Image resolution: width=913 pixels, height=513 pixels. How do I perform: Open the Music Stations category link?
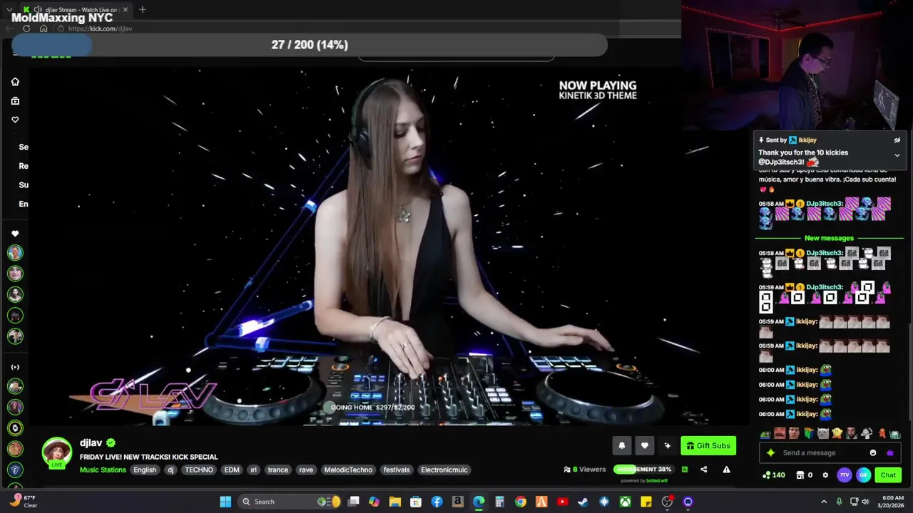[103, 470]
